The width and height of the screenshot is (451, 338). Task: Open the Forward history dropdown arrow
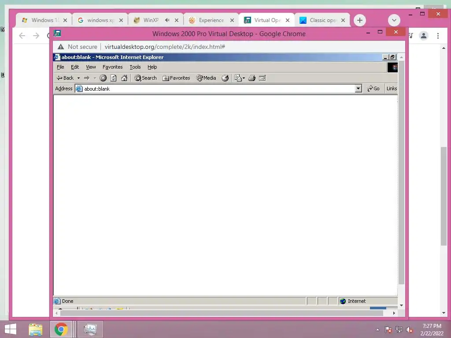click(95, 78)
